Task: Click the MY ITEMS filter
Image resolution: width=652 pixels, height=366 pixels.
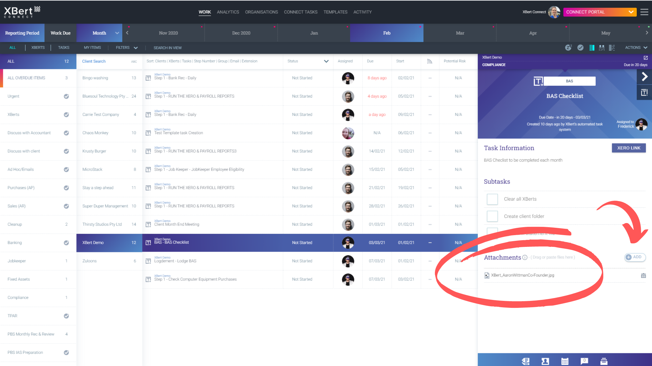Action: coord(92,48)
